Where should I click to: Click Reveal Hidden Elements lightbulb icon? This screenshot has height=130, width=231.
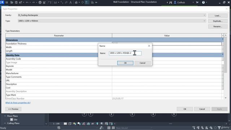click(x=97, y=123)
